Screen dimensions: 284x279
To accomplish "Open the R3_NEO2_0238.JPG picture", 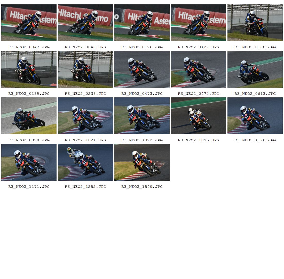I will [85, 69].
